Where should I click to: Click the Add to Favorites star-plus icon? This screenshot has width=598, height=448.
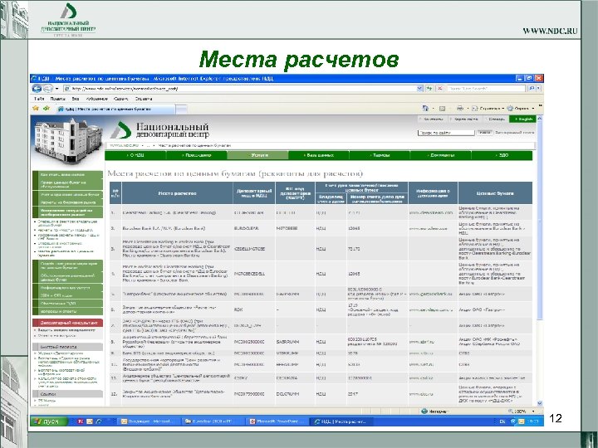[x=47, y=109]
